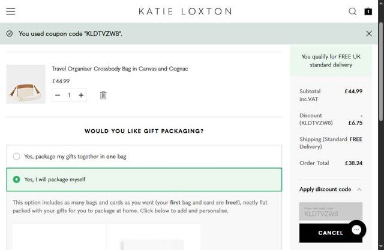Open the crossbody bag product thumbnail
The image size is (384, 250).
pyautogui.click(x=26, y=84)
